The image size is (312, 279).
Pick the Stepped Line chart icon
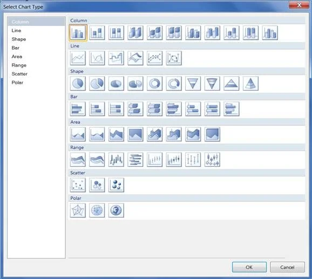tap(116, 58)
